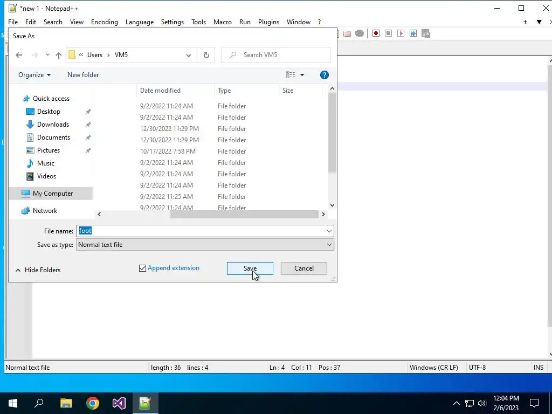This screenshot has height=414, width=552.
Task: Click the file list scroll down arrow
Action: 332,205
